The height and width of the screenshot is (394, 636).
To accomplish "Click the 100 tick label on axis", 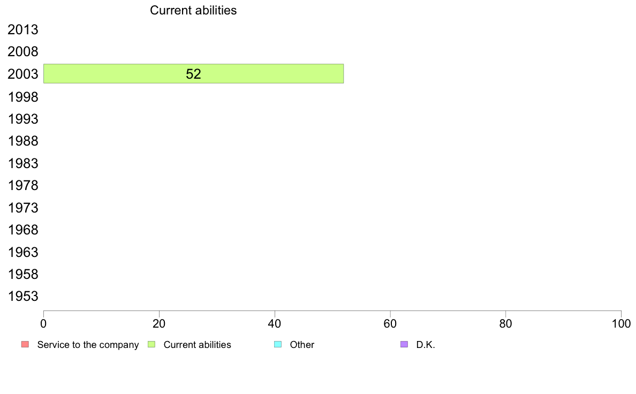I will tap(621, 323).
